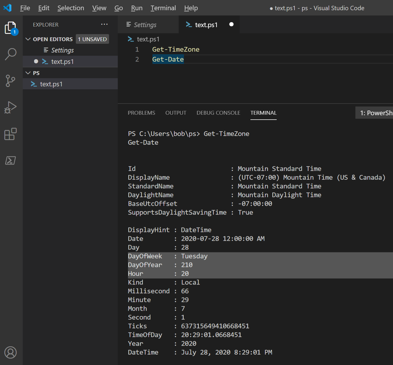Open the Extensions icon

tap(11, 134)
